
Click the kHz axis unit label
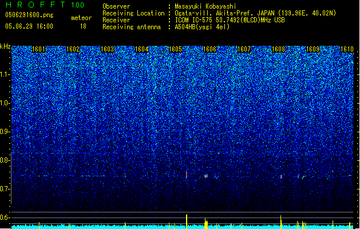pyautogui.click(x=5, y=46)
